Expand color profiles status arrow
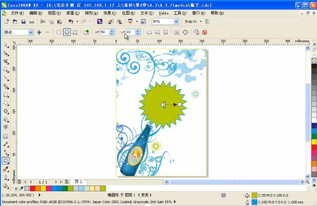 point(175,201)
